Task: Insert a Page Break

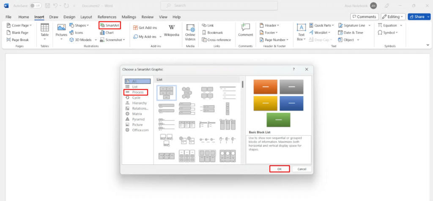Action: click(x=17, y=40)
